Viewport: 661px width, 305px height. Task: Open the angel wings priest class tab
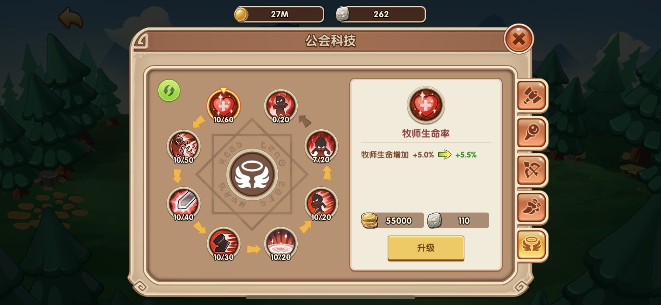(532, 245)
